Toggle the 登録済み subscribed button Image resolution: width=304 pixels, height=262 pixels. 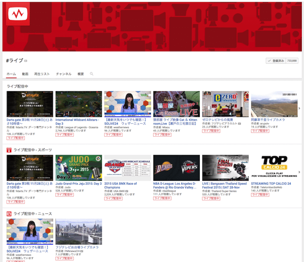pos(276,61)
